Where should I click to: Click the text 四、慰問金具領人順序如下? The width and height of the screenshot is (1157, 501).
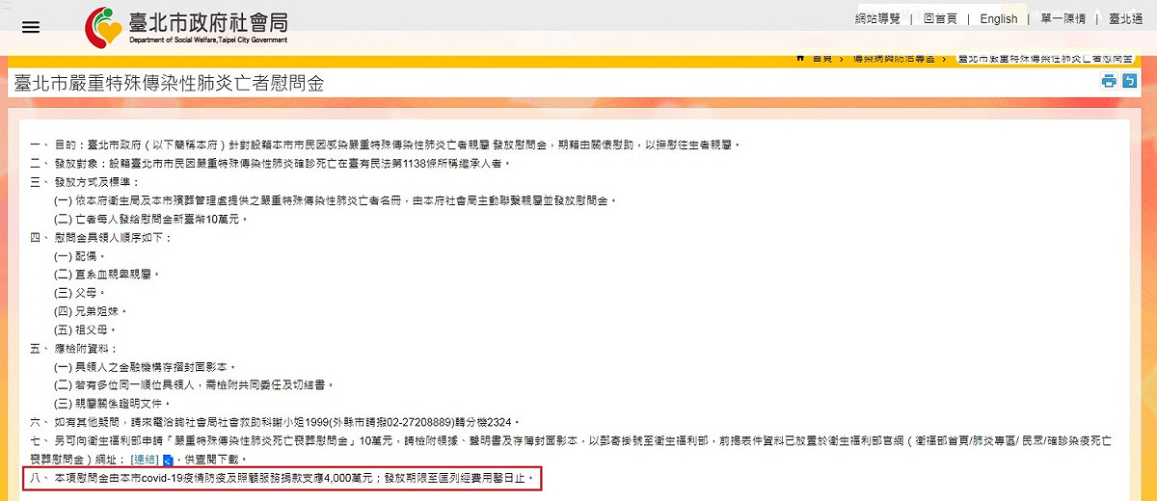[x=100, y=237]
